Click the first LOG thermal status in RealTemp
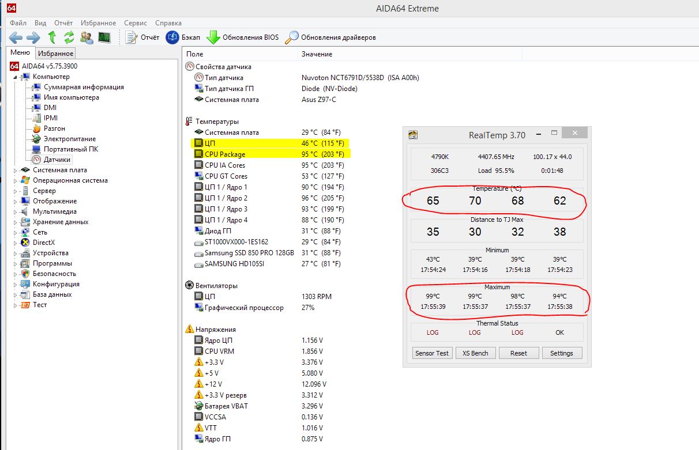 point(433,332)
